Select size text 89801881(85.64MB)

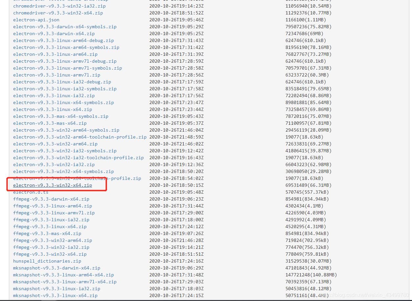(x=309, y=102)
